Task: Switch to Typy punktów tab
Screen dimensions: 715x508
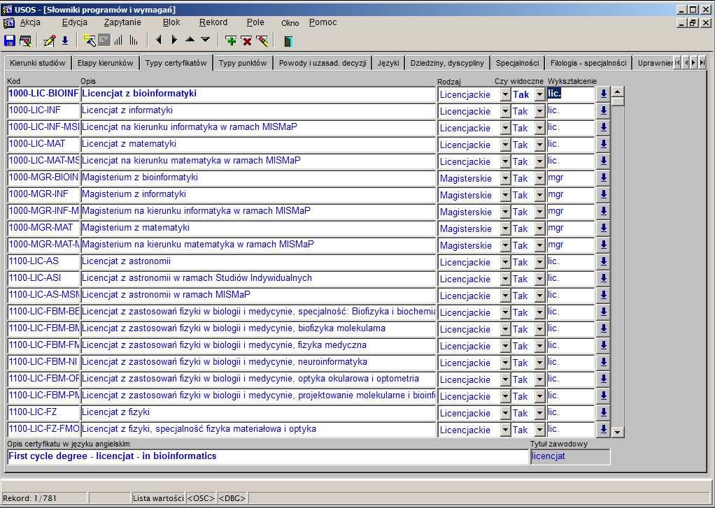Action: pos(243,64)
